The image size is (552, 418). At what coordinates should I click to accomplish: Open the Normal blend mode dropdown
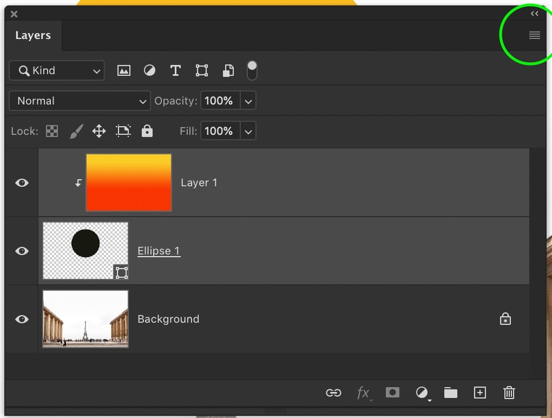(x=80, y=101)
